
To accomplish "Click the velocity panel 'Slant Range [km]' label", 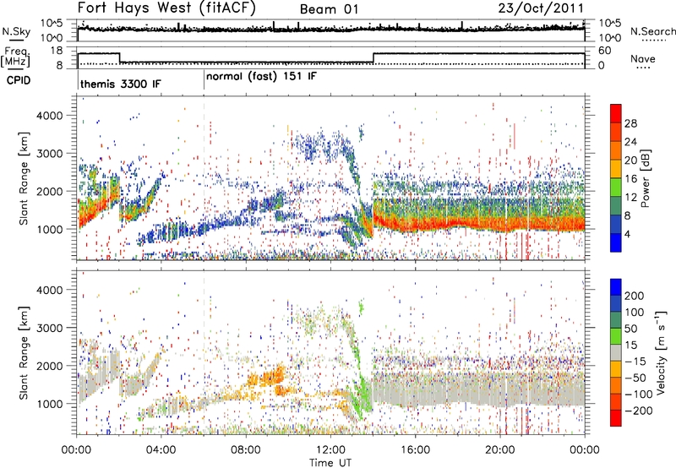I will 24,353.
